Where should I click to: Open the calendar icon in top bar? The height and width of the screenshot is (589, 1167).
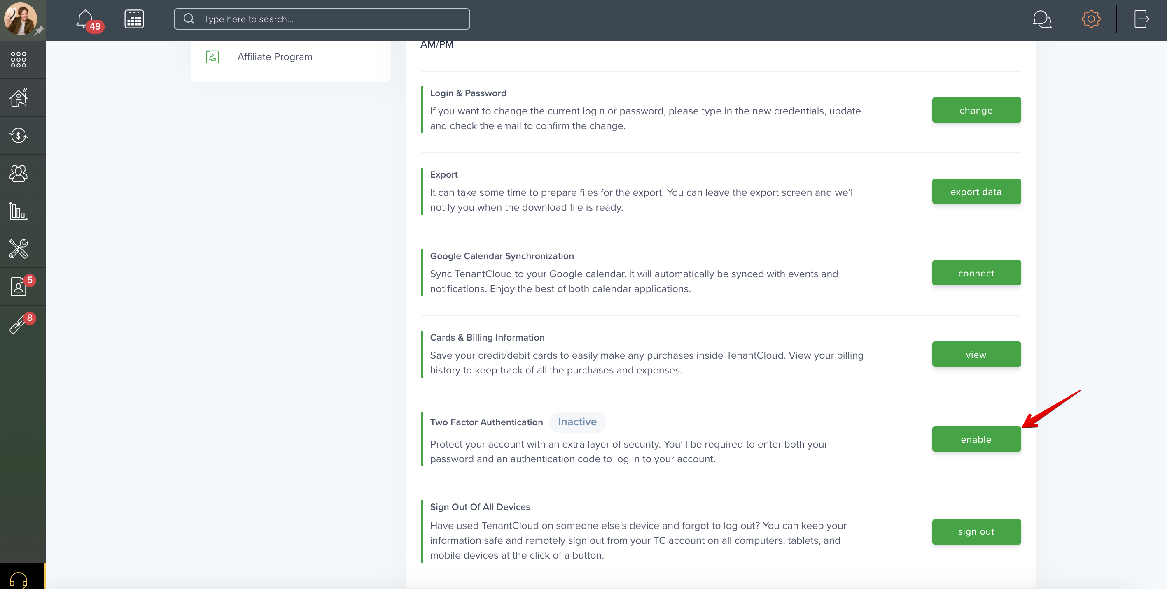134,19
